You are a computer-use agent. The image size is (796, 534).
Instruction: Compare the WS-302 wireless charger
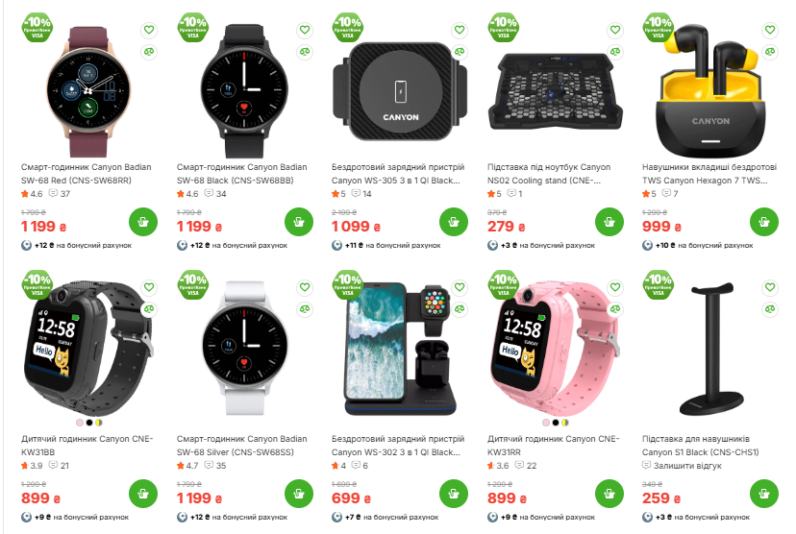click(x=460, y=309)
